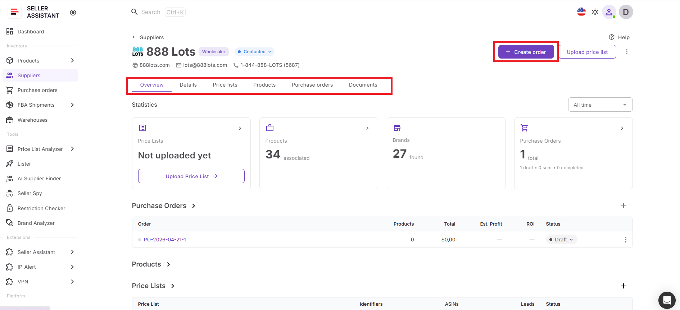Switch to the Details tab

pyautogui.click(x=188, y=85)
